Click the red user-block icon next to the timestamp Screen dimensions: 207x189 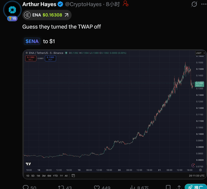(125, 3)
